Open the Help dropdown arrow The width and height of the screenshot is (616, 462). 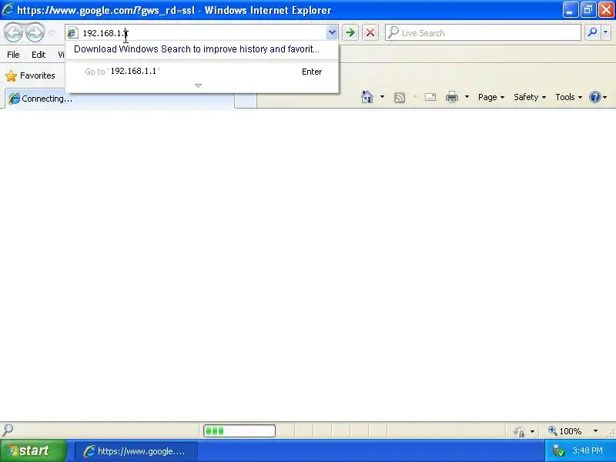tap(605, 97)
